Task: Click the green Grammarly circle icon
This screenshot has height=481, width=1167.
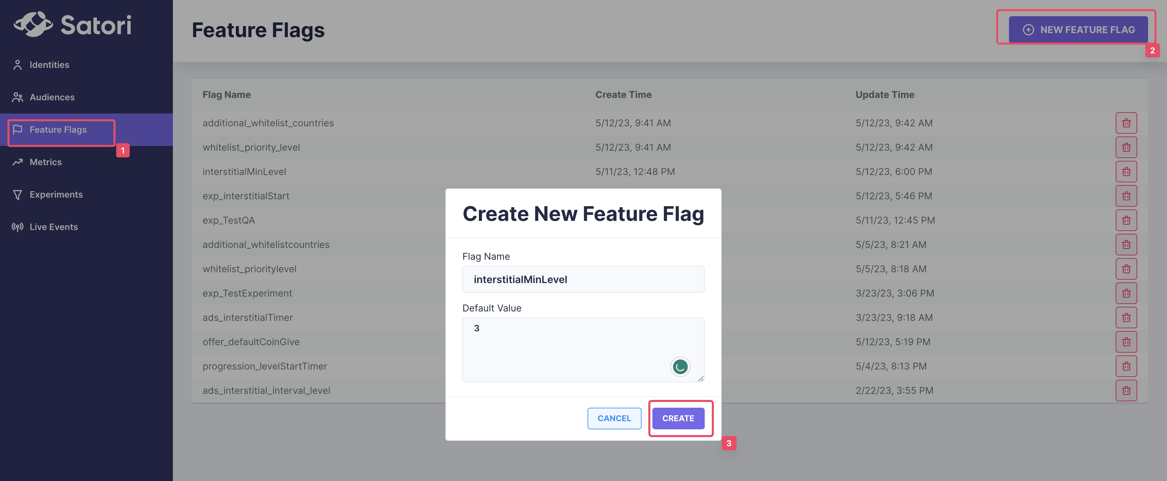Action: coord(679,367)
